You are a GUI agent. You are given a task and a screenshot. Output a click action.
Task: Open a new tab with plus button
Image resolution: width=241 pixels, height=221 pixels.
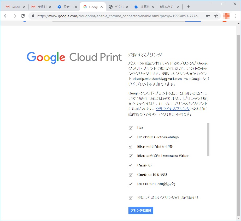tap(188, 7)
